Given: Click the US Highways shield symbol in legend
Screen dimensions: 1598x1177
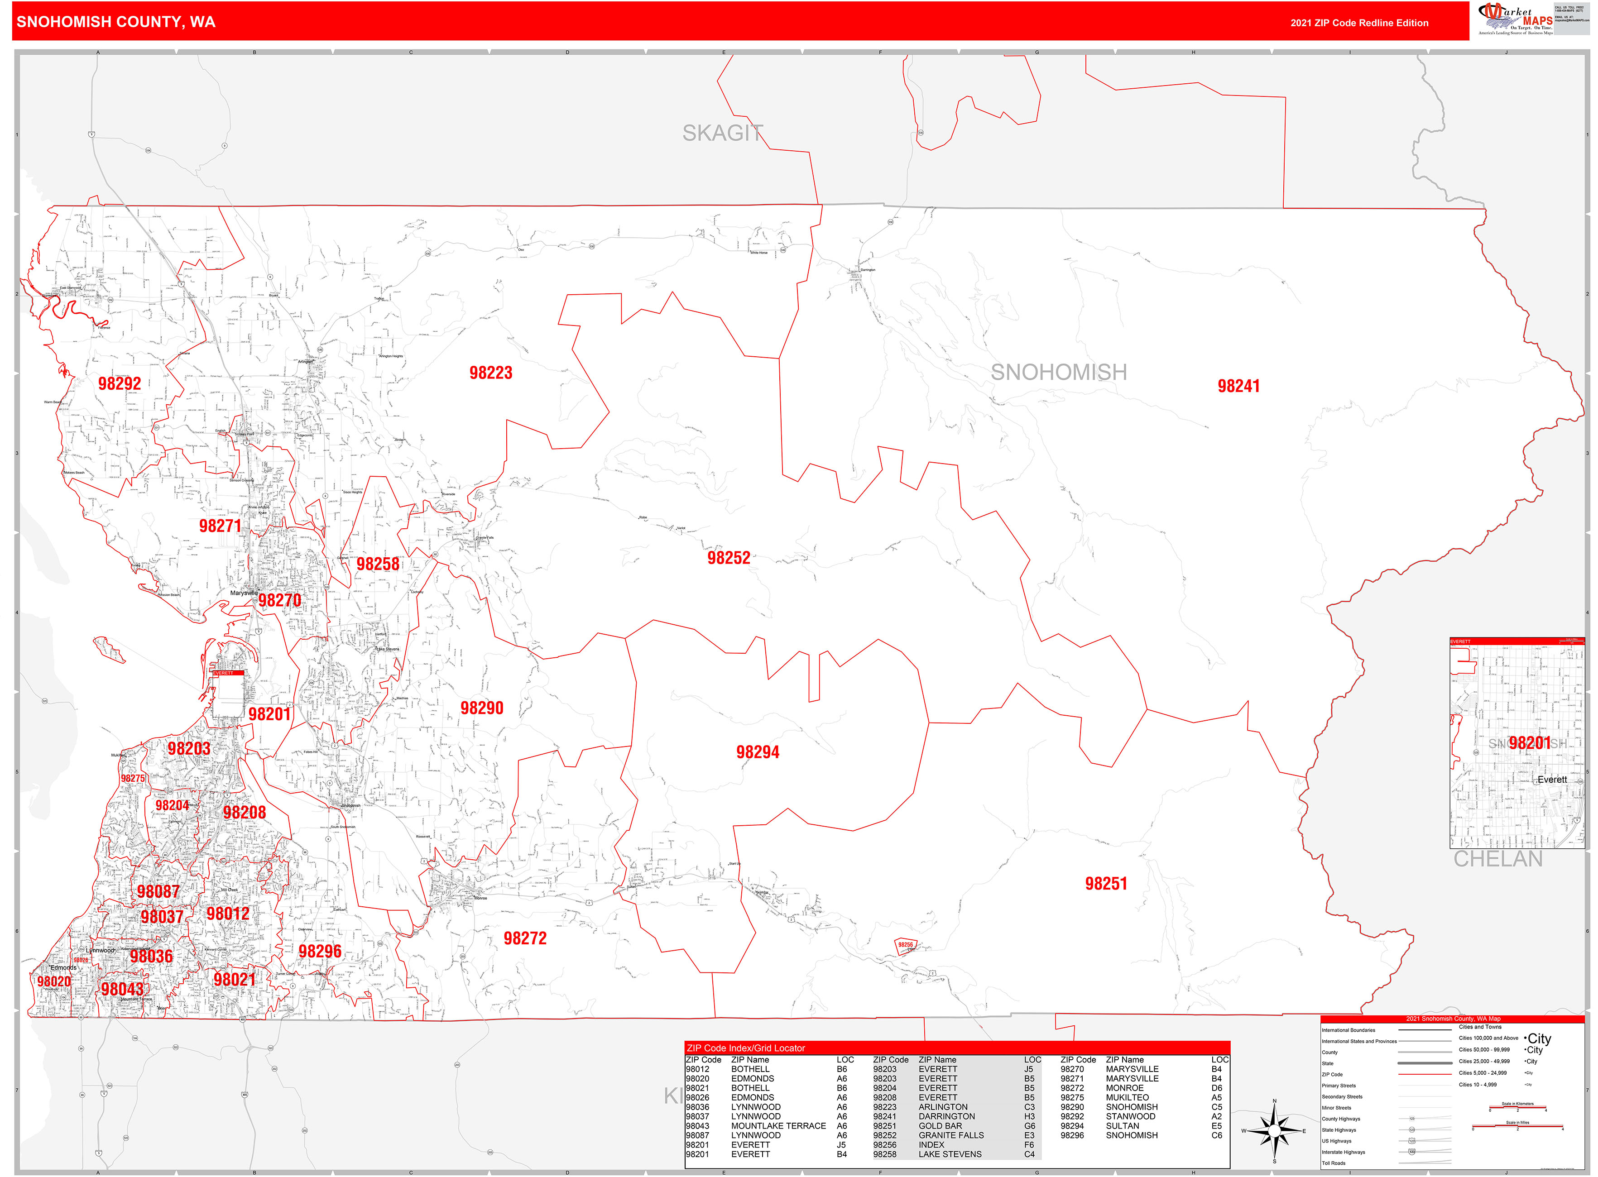Looking at the screenshot, I should pos(1411,1141).
